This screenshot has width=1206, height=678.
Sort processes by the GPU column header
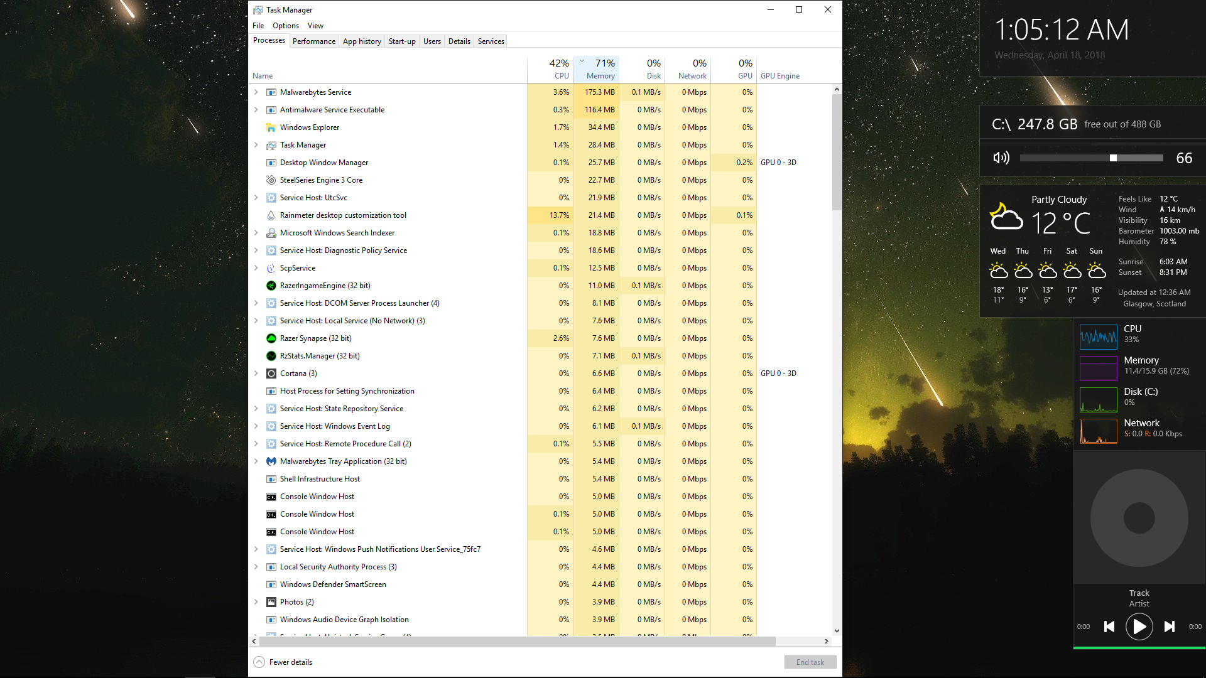(734, 69)
